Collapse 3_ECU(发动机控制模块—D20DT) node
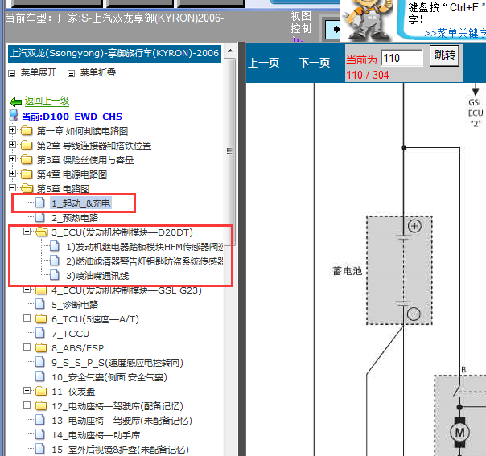 point(27,232)
